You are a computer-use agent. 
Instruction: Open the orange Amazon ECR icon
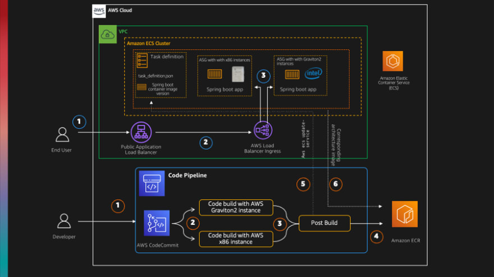(405, 214)
